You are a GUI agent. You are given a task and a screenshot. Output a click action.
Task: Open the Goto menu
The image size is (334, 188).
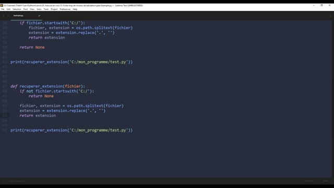pyautogui.click(x=39, y=9)
